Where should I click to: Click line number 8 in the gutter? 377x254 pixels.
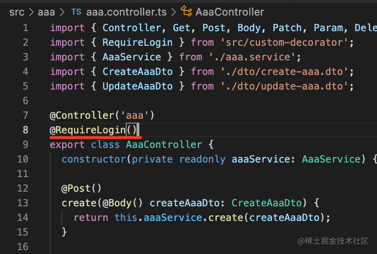tap(25, 130)
